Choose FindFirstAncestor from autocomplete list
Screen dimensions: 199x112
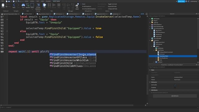[73, 54]
